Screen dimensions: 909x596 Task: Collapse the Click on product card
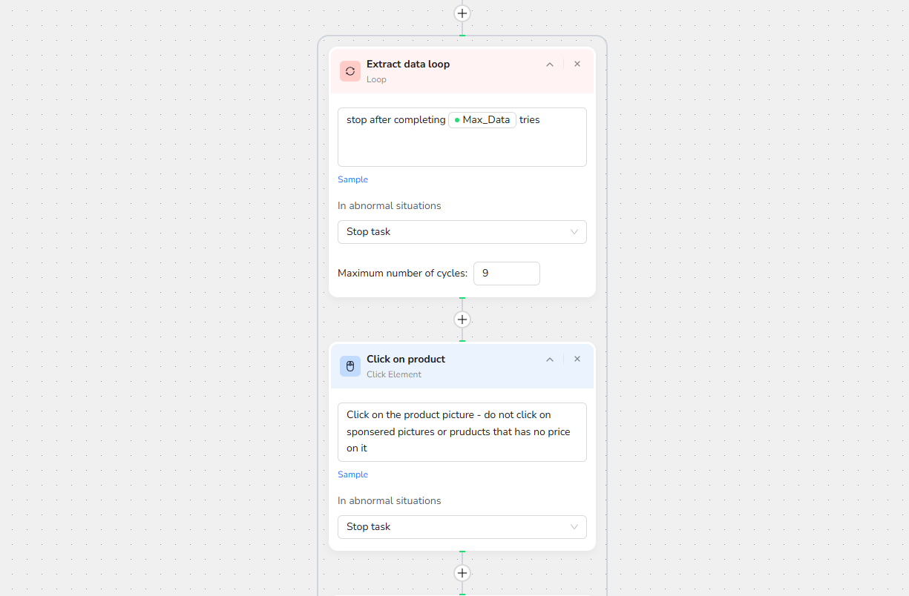tap(550, 360)
